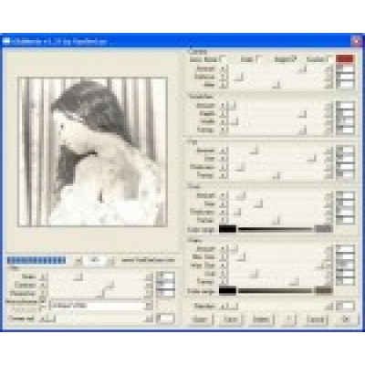The height and width of the screenshot is (365, 365).
Task: Click the Cancel button
Action: tap(316, 319)
